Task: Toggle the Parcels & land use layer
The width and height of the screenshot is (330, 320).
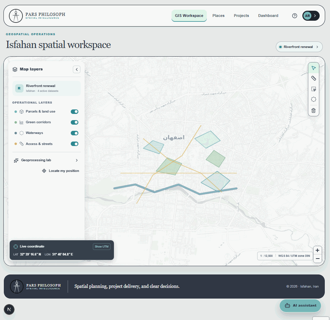Action: click(x=75, y=111)
